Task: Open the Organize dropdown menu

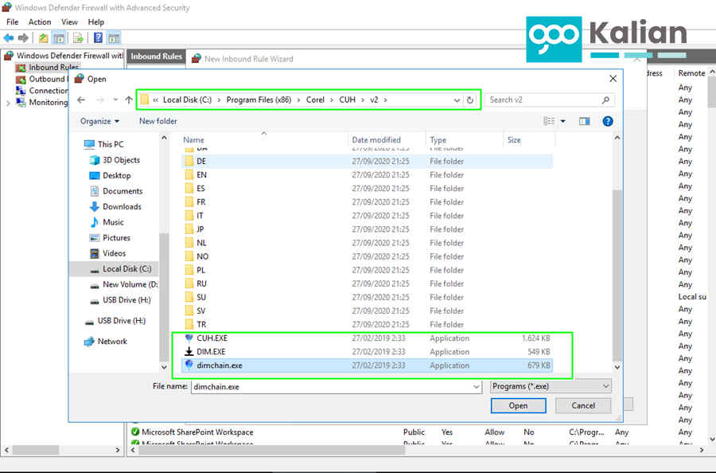Action: [x=99, y=121]
